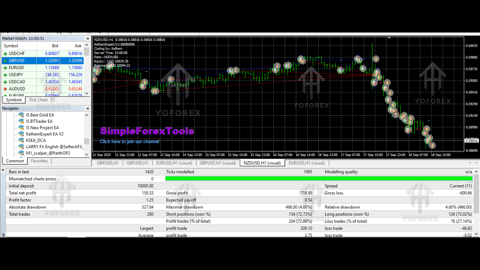Switch to the Tick Chart tab
The width and height of the screenshot is (480, 270).
tap(38, 100)
